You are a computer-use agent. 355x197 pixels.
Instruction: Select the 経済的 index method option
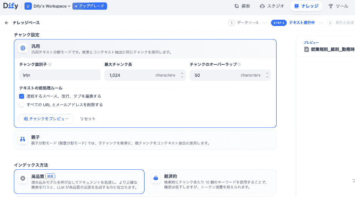pos(211,181)
